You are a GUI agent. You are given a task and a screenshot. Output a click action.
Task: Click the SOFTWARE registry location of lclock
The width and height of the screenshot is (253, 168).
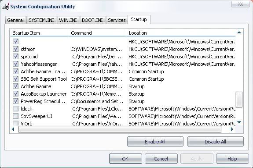pos(182,109)
